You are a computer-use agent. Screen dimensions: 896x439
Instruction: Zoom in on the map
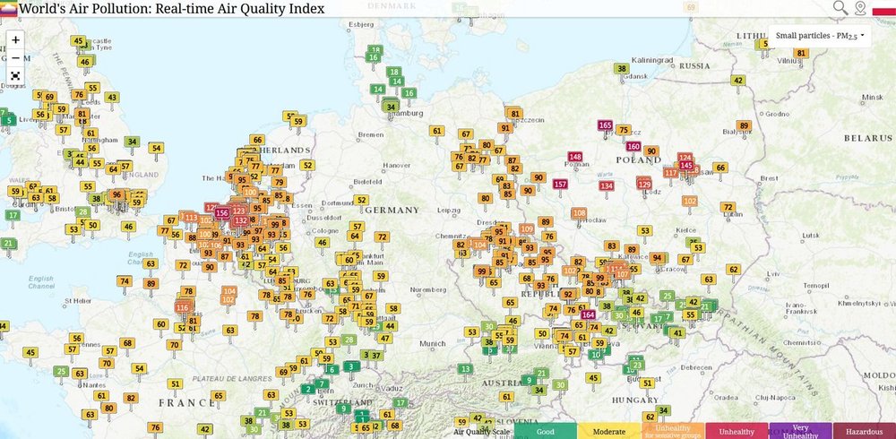(x=15, y=39)
